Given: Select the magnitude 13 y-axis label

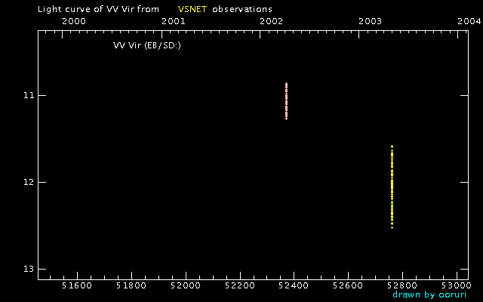Looking at the screenshot, I should point(29,270).
